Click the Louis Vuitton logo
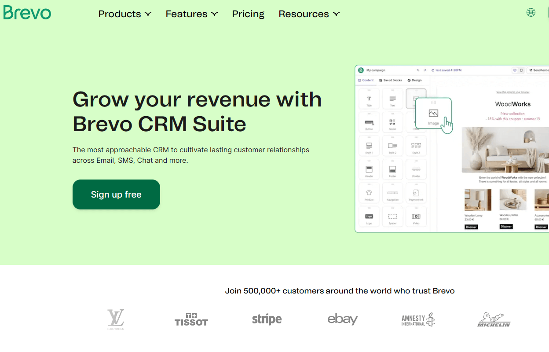 click(116, 319)
